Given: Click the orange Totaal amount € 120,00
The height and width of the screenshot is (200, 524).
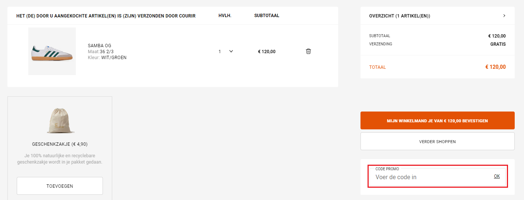Looking at the screenshot, I should point(495,67).
